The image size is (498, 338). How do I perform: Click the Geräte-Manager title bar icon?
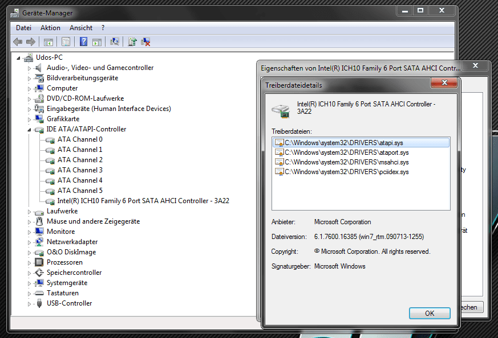pos(15,13)
